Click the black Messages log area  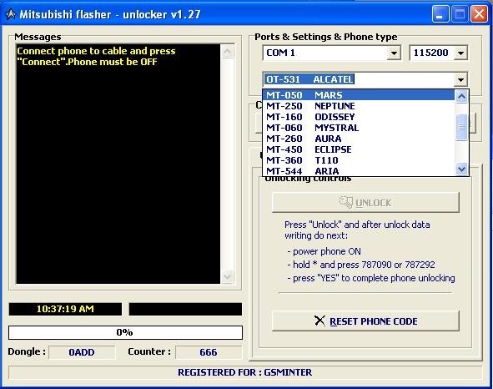tap(118, 164)
